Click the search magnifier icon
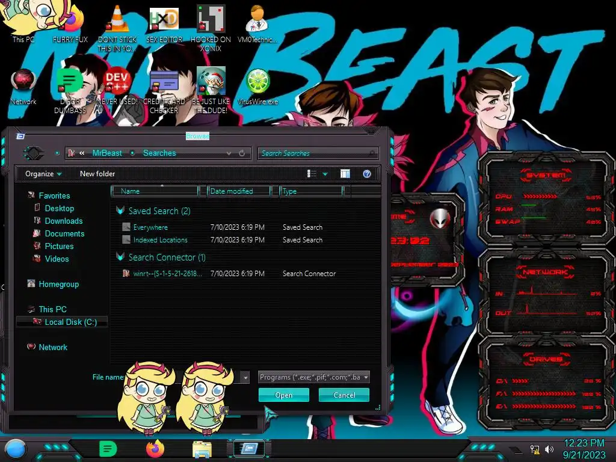Image resolution: width=616 pixels, height=462 pixels. 372,153
